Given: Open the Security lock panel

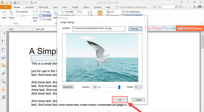Looking at the screenshot, I should pos(3,89).
